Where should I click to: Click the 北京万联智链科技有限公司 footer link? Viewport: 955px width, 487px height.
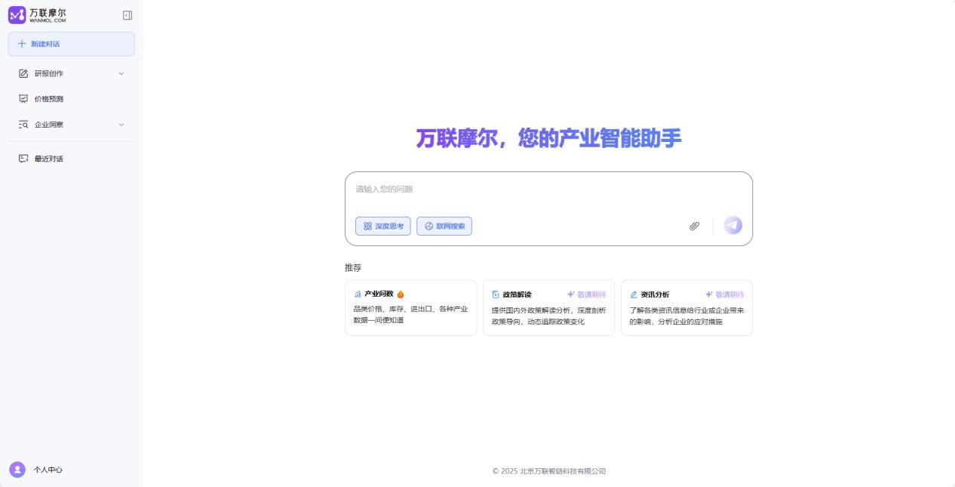[562, 471]
